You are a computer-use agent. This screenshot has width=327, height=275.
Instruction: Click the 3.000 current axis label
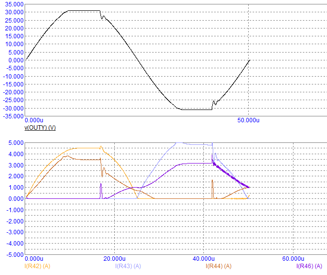click(x=16, y=165)
